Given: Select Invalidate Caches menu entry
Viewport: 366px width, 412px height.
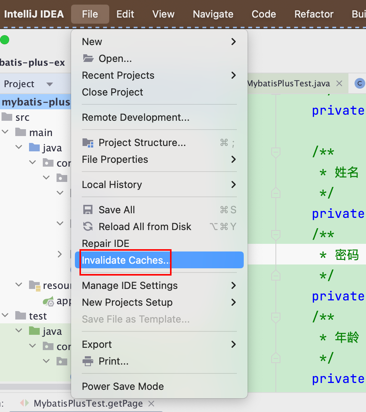Looking at the screenshot, I should [x=126, y=260].
